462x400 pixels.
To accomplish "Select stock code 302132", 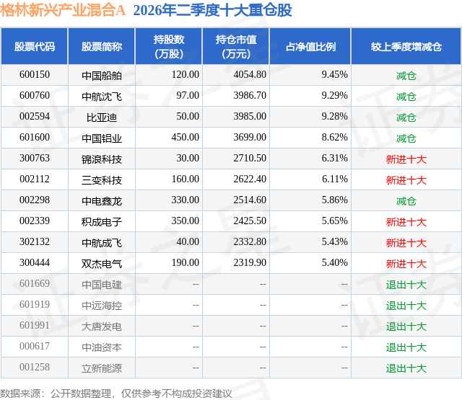I will tap(35, 241).
